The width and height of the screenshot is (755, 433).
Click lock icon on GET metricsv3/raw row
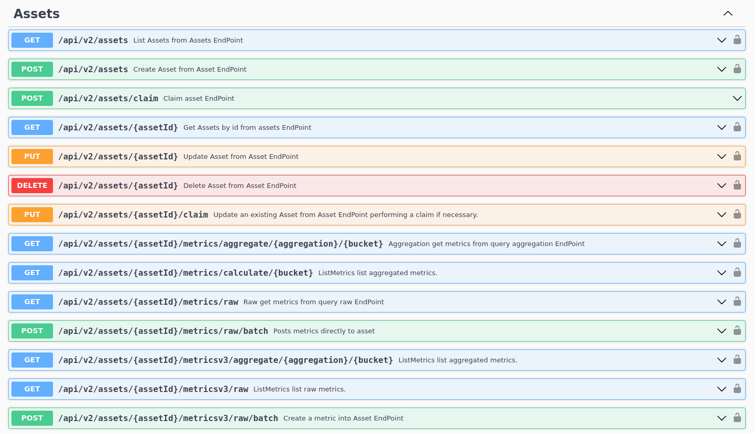point(737,389)
